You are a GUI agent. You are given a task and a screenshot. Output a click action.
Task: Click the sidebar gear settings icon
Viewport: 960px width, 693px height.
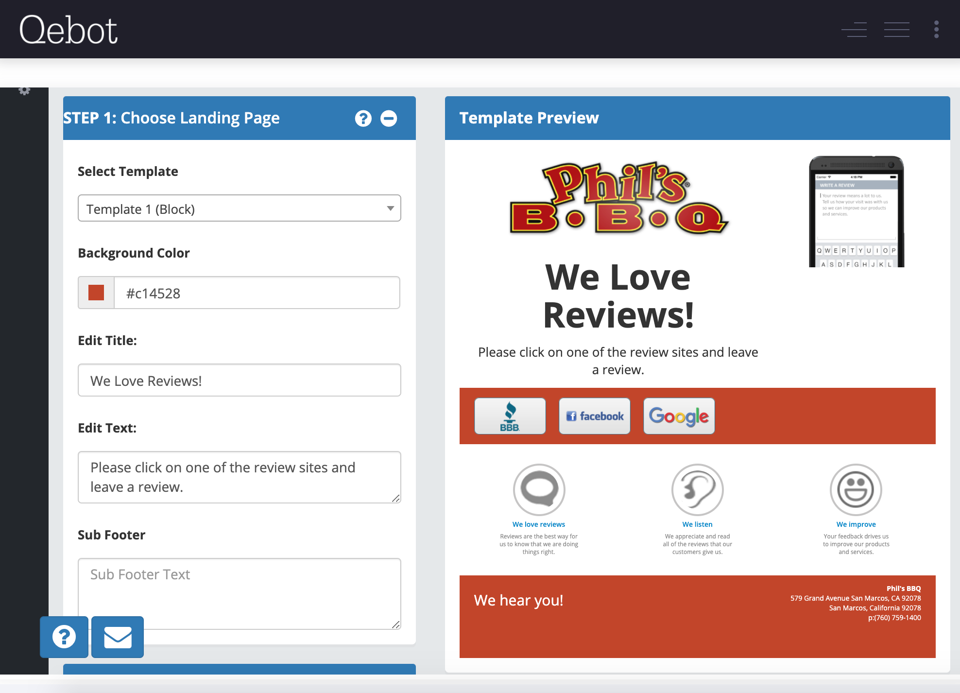pos(24,90)
